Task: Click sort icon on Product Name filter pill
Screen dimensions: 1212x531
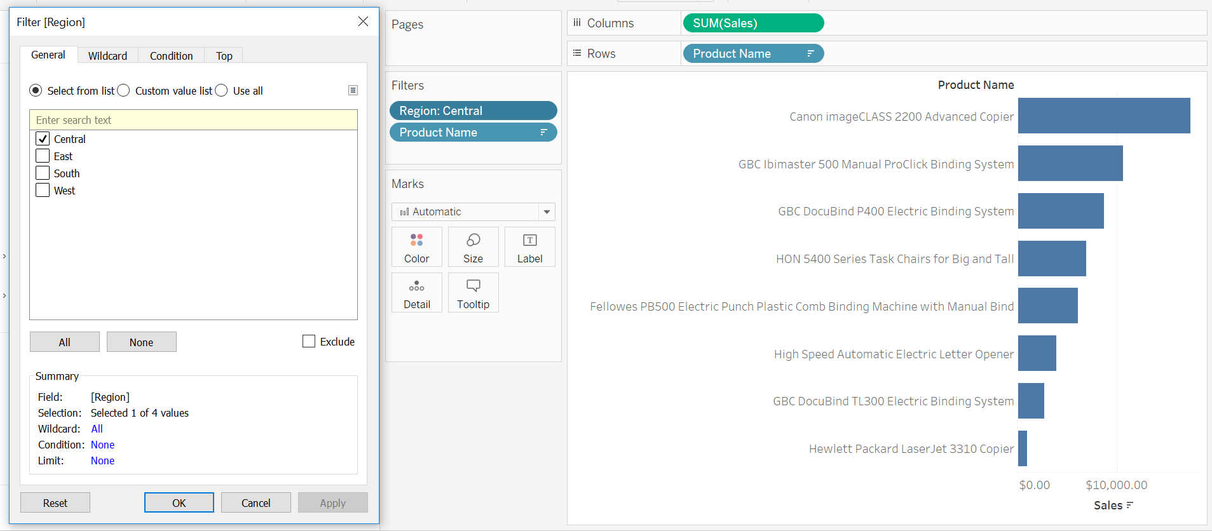Action: click(543, 132)
